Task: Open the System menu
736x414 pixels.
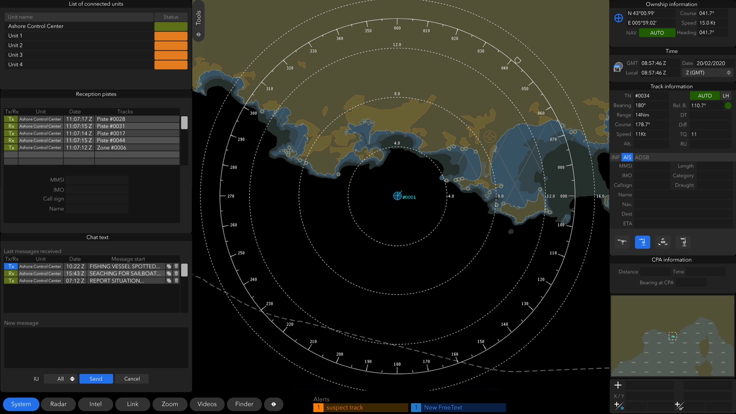Action: point(21,404)
